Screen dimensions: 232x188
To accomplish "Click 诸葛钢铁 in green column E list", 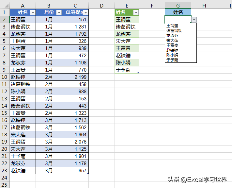I will [127, 27].
